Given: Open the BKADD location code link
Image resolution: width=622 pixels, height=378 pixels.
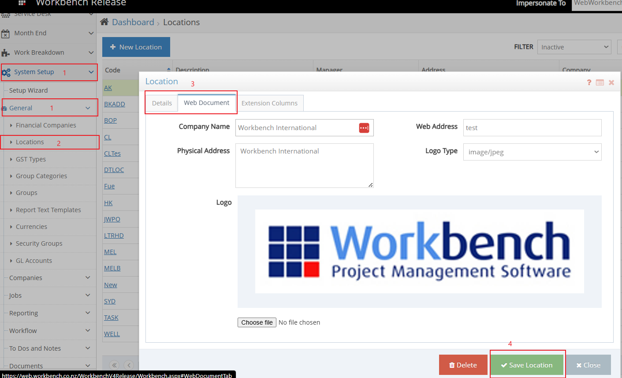Looking at the screenshot, I should click(x=115, y=104).
